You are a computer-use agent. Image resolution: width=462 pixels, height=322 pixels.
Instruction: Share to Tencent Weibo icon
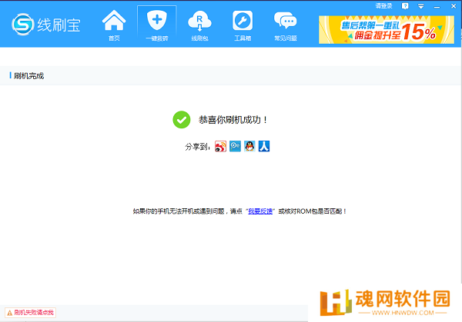[235, 146]
